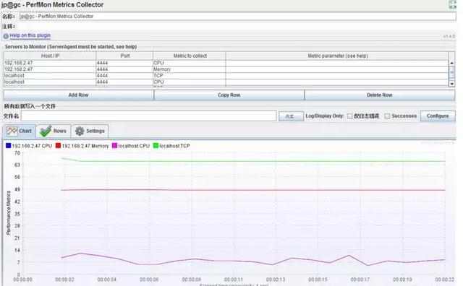Select the 4444 port cell in Memory row

click(x=124, y=69)
